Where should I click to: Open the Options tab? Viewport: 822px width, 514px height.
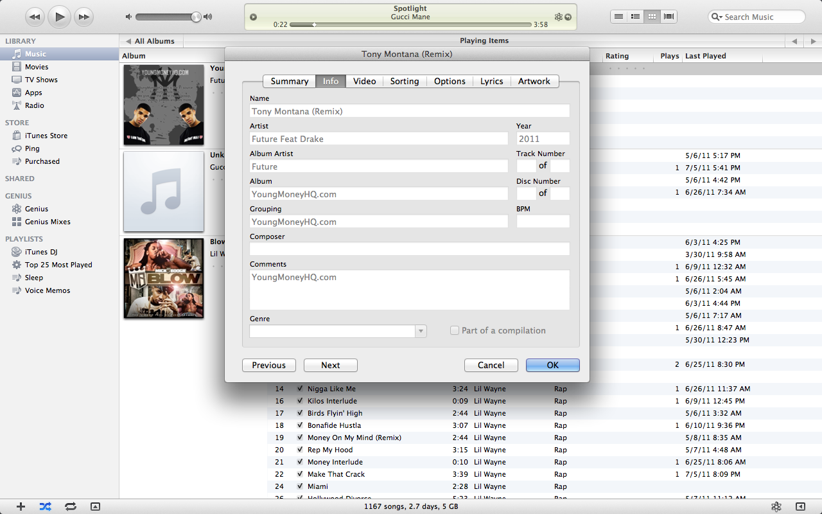click(450, 81)
